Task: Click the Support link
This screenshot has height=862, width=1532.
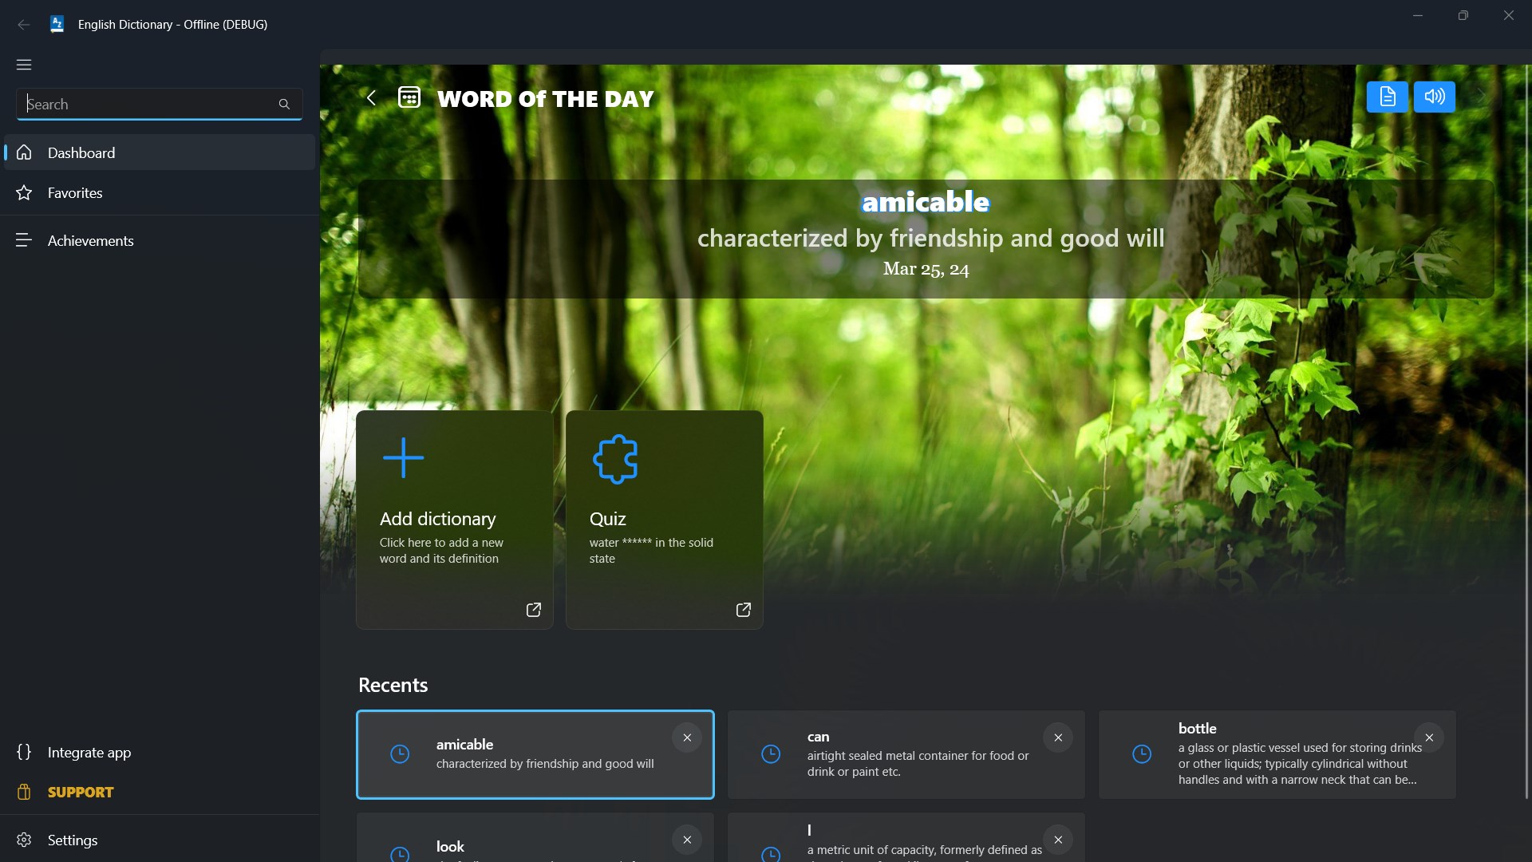Action: pos(80,792)
